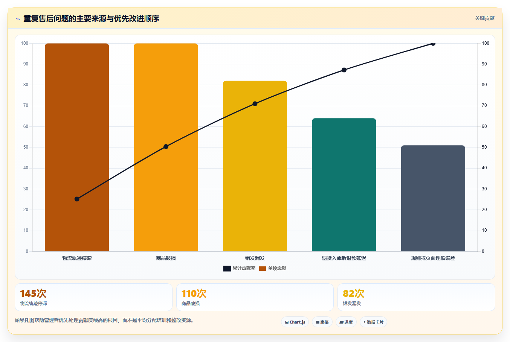Select the yellow 错发漏发 bar
The width and height of the screenshot is (510, 342).
coord(255,166)
